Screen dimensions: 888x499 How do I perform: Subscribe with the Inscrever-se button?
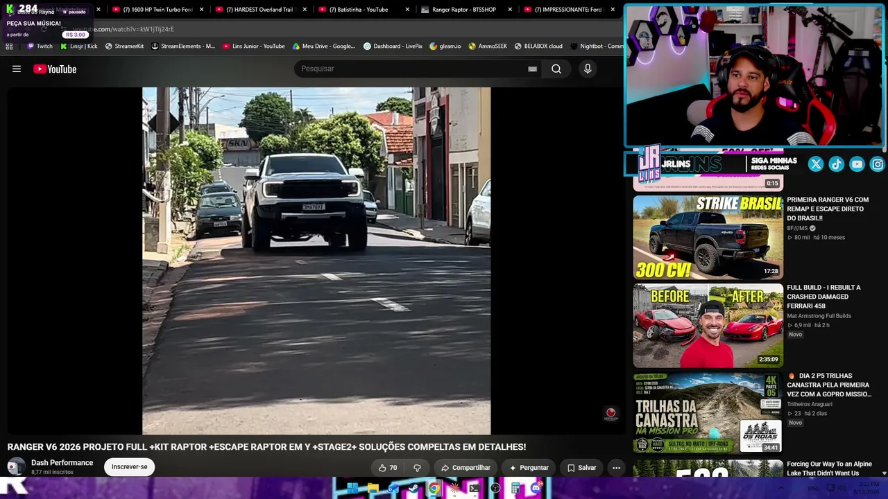click(130, 467)
